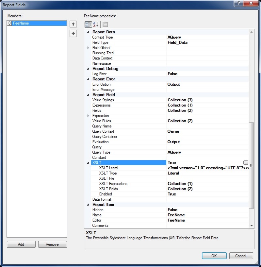This screenshot has height=267, width=261.
Task: Move FeeName member up
Action: 73,24
